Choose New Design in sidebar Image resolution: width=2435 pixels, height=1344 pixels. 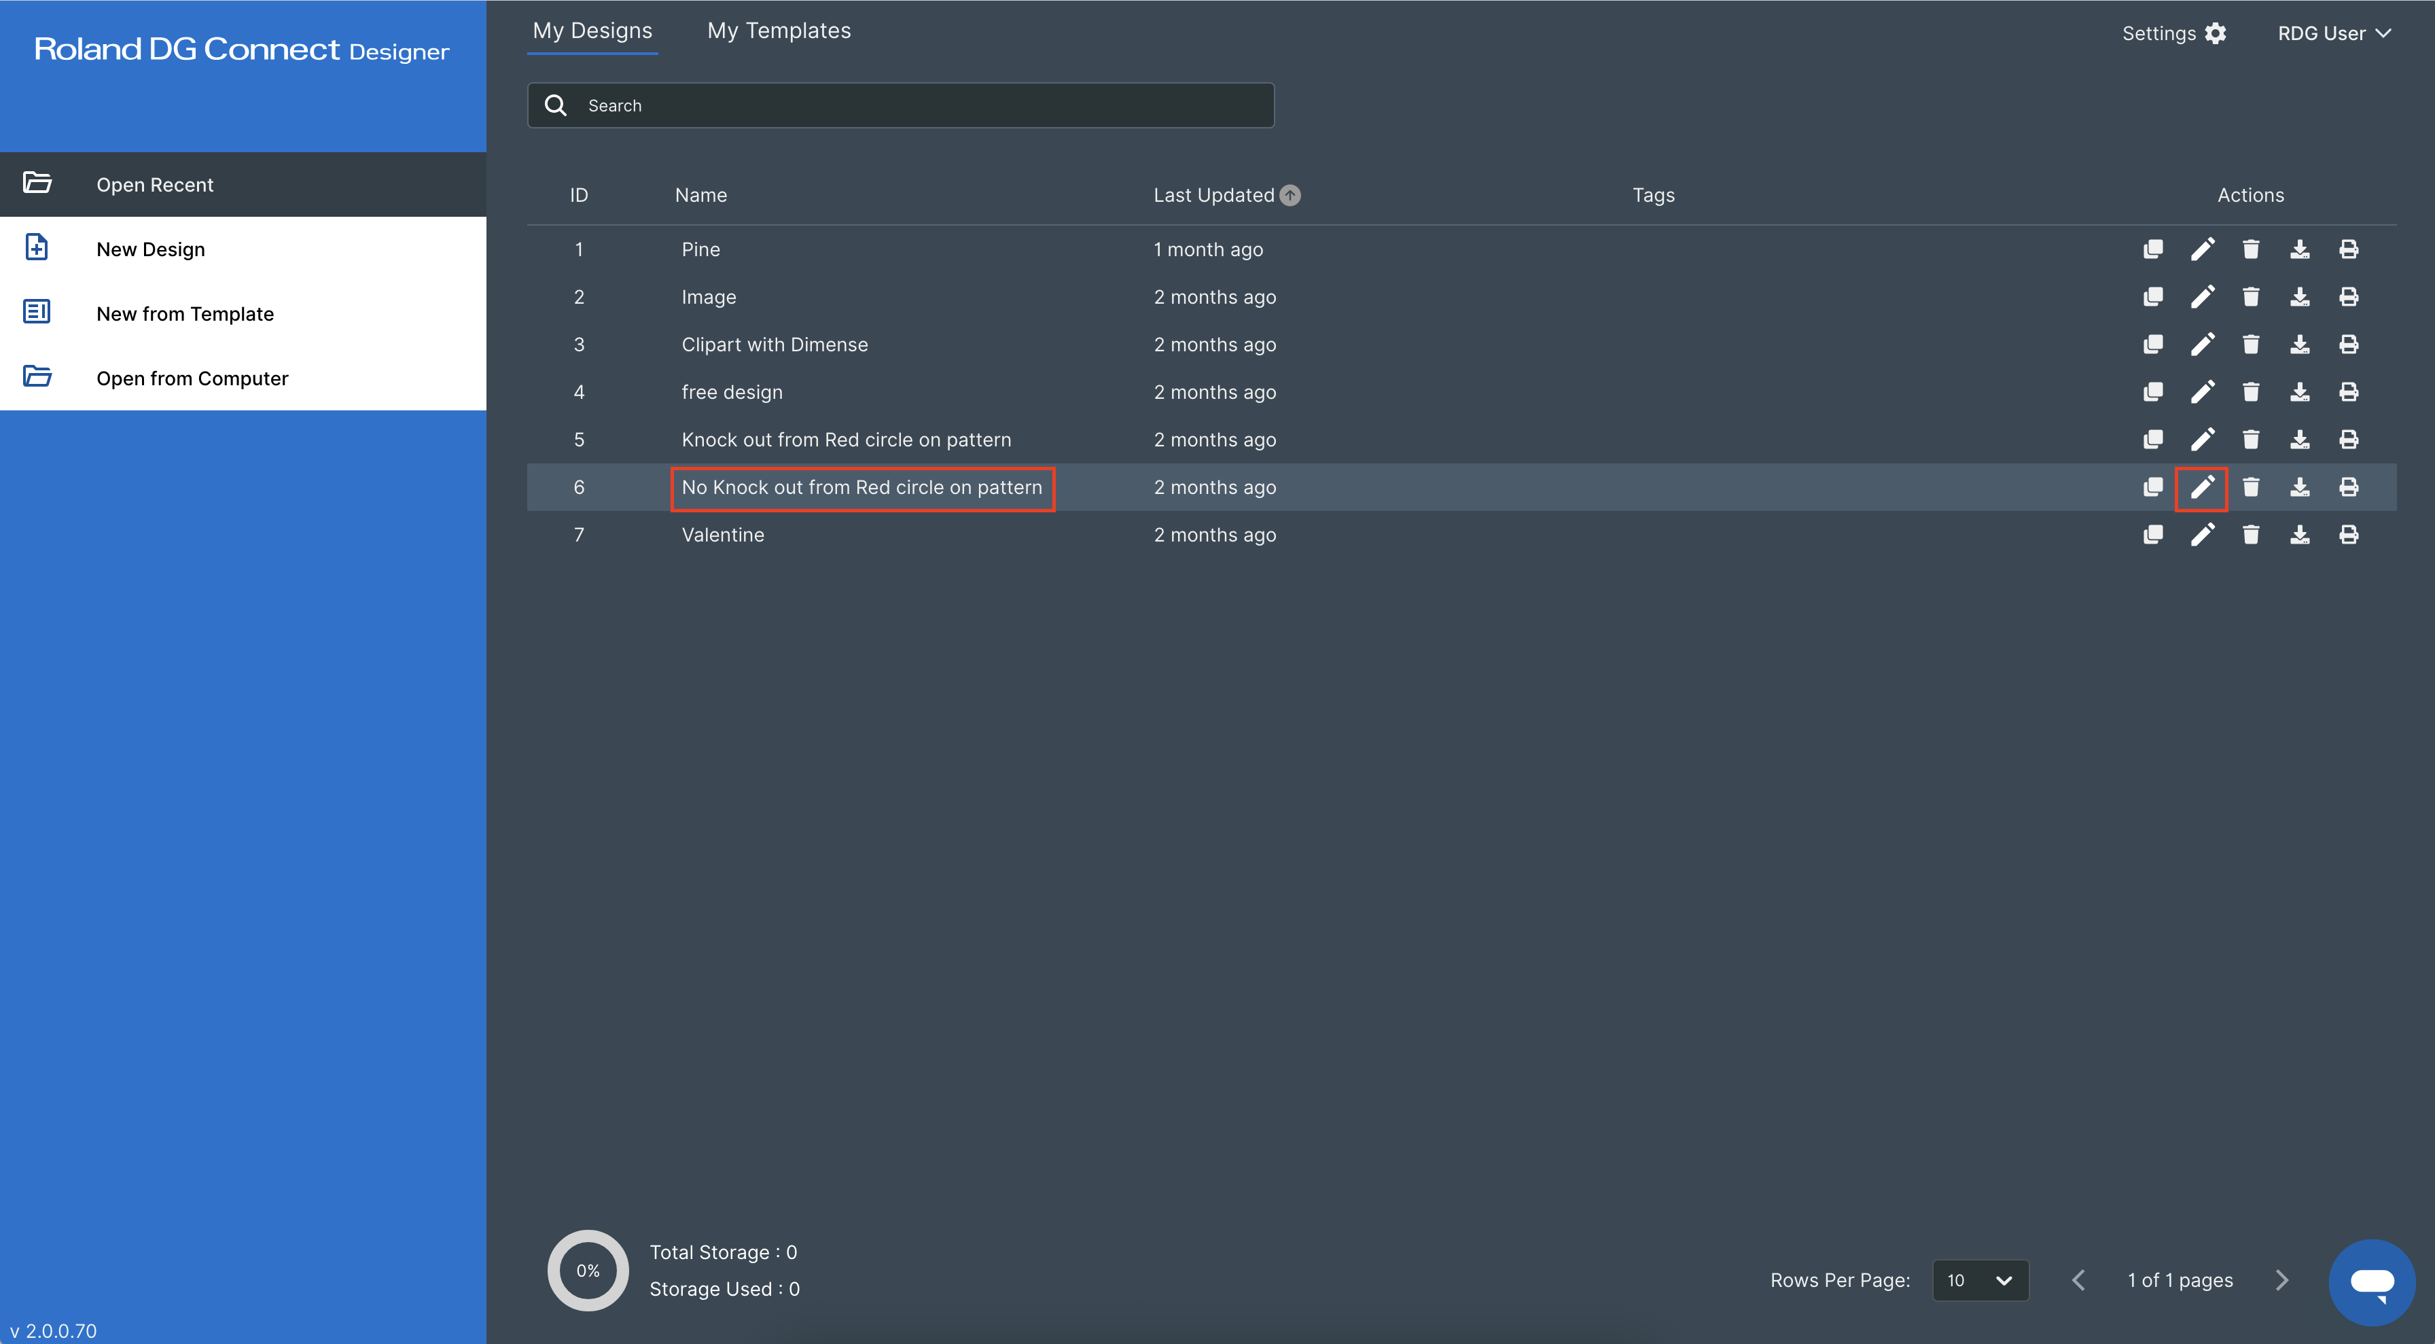(x=243, y=249)
